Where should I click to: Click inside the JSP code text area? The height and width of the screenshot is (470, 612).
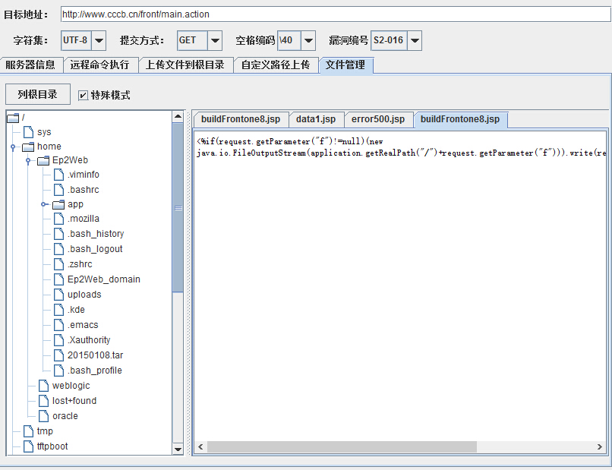(399, 285)
